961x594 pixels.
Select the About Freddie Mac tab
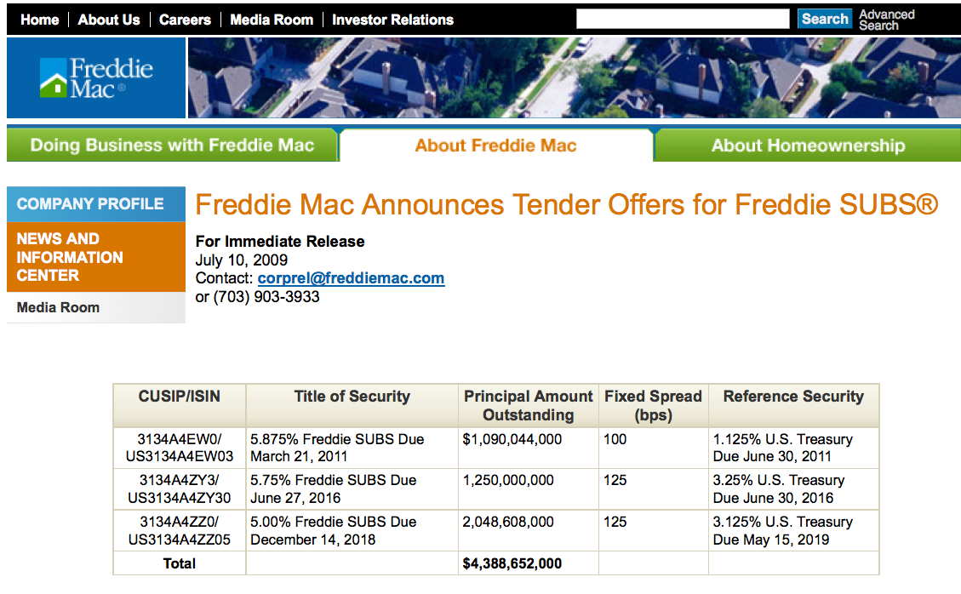(x=495, y=145)
